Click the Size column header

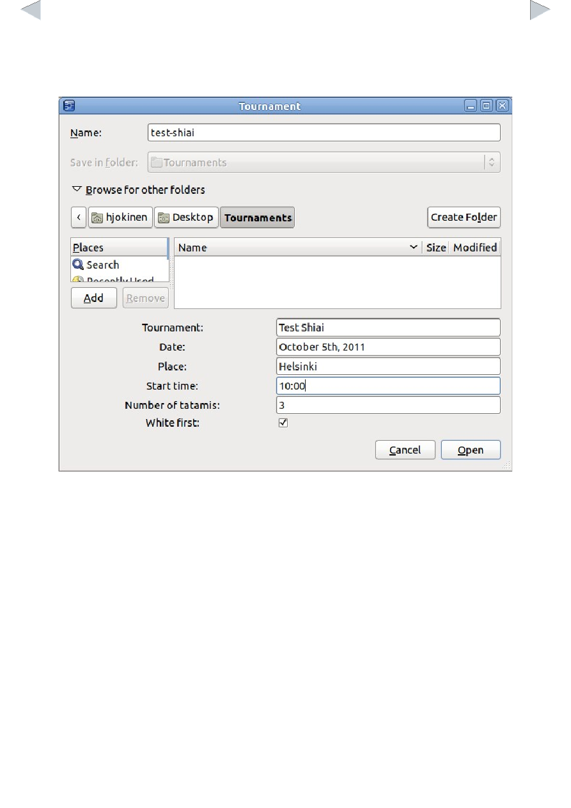click(436, 248)
